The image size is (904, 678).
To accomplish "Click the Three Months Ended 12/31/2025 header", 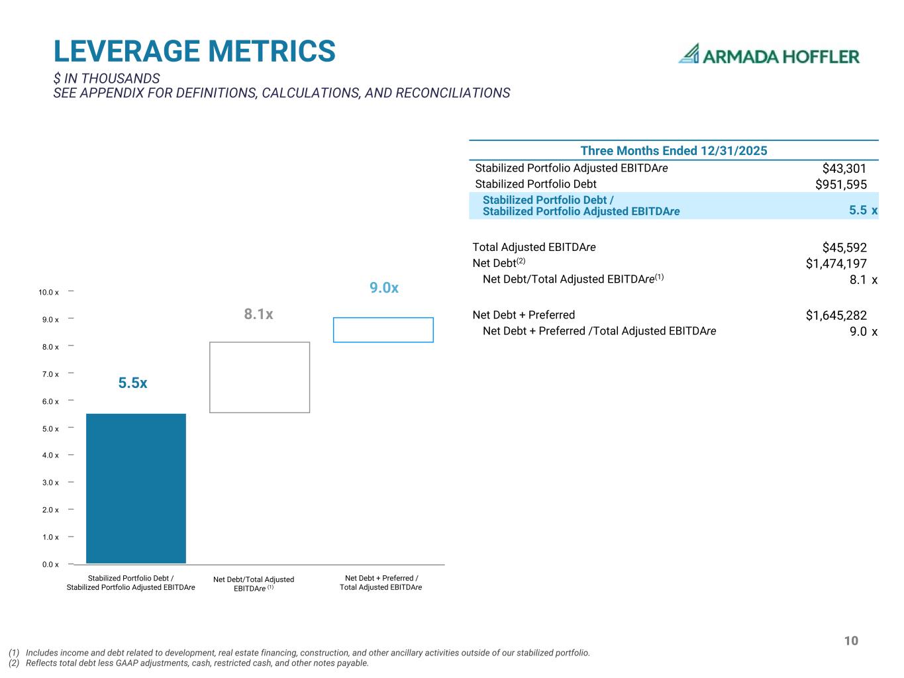I will (x=674, y=151).
